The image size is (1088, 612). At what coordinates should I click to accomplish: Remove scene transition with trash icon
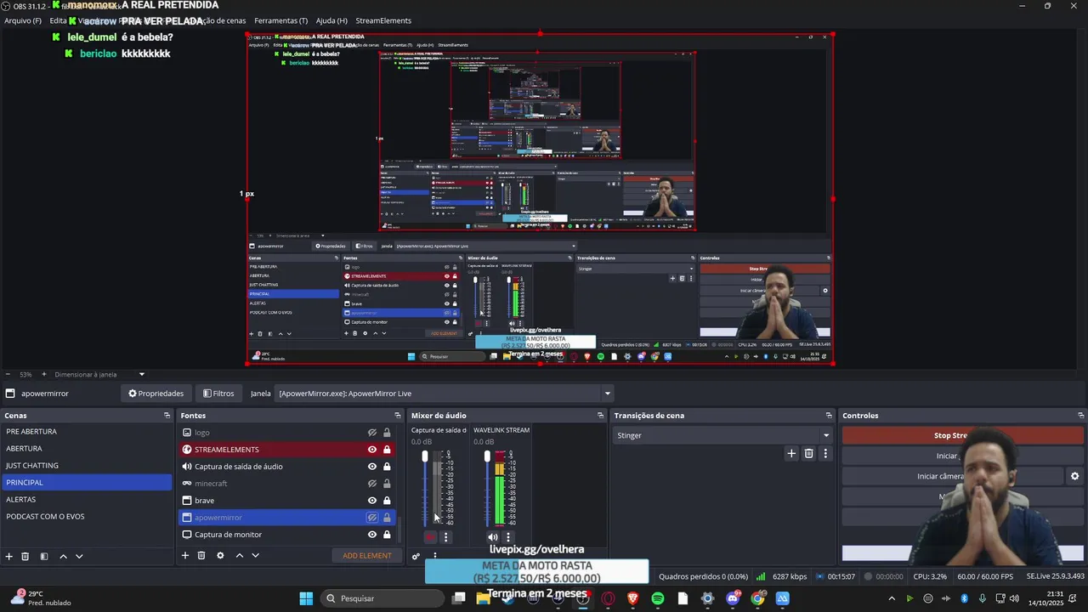[x=808, y=454]
